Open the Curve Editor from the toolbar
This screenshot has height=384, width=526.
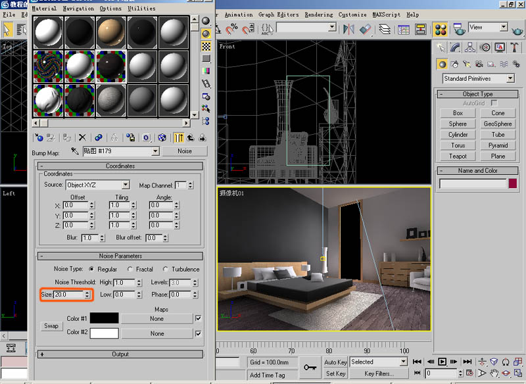[404, 30]
